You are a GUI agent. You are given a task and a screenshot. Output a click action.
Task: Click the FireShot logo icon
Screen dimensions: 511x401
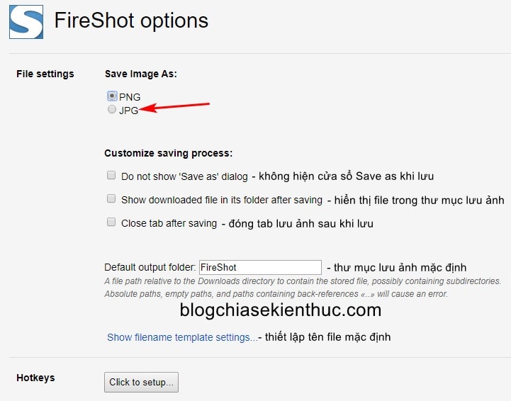[26, 22]
